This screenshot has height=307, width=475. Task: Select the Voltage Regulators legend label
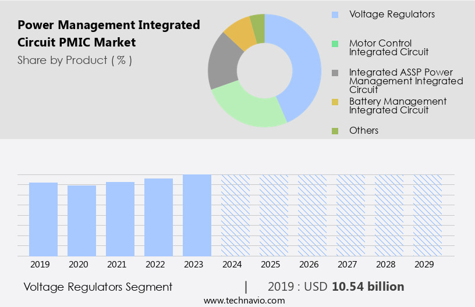tap(391, 14)
